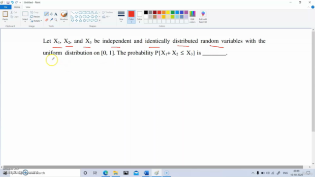The height and width of the screenshot is (177, 315).
Task: Open the Mail app from the taskbar
Action: tap(136, 173)
